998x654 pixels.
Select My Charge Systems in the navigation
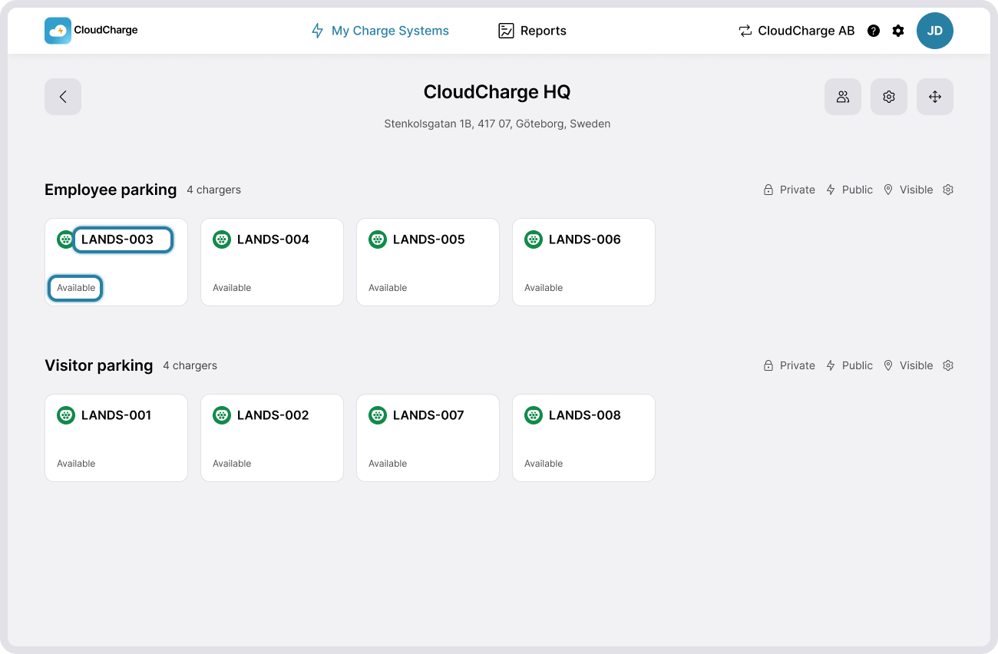tap(379, 31)
